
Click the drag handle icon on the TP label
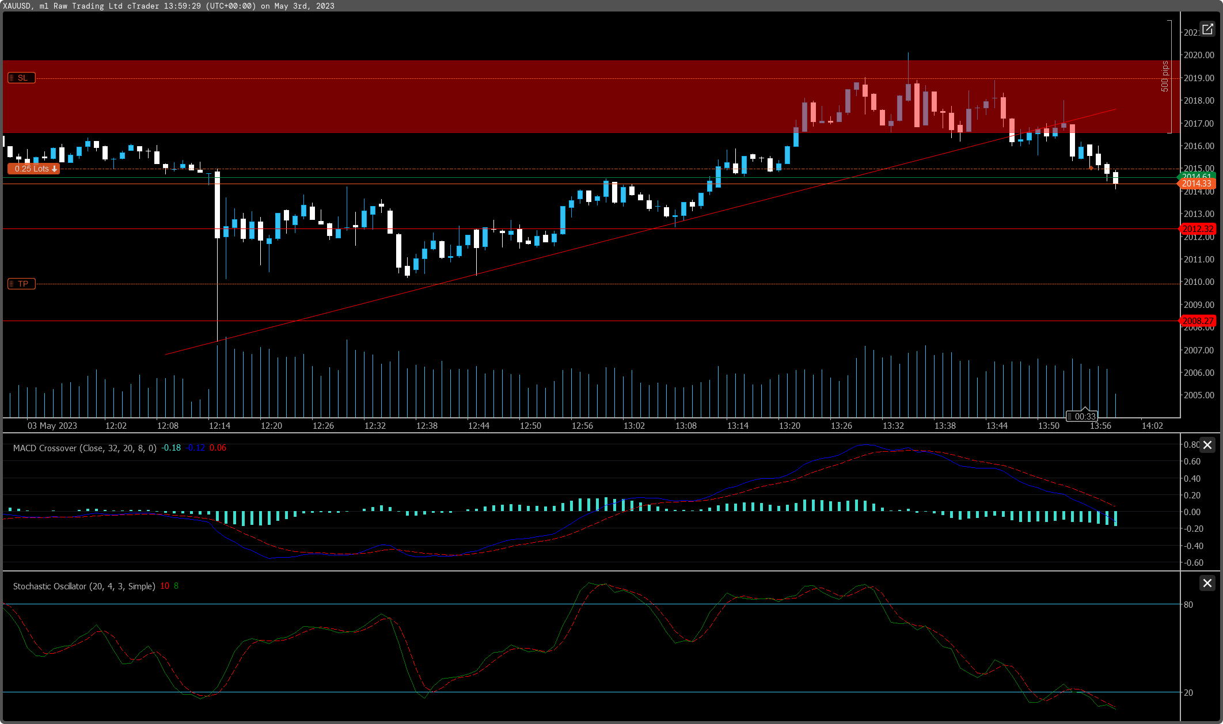click(x=10, y=283)
